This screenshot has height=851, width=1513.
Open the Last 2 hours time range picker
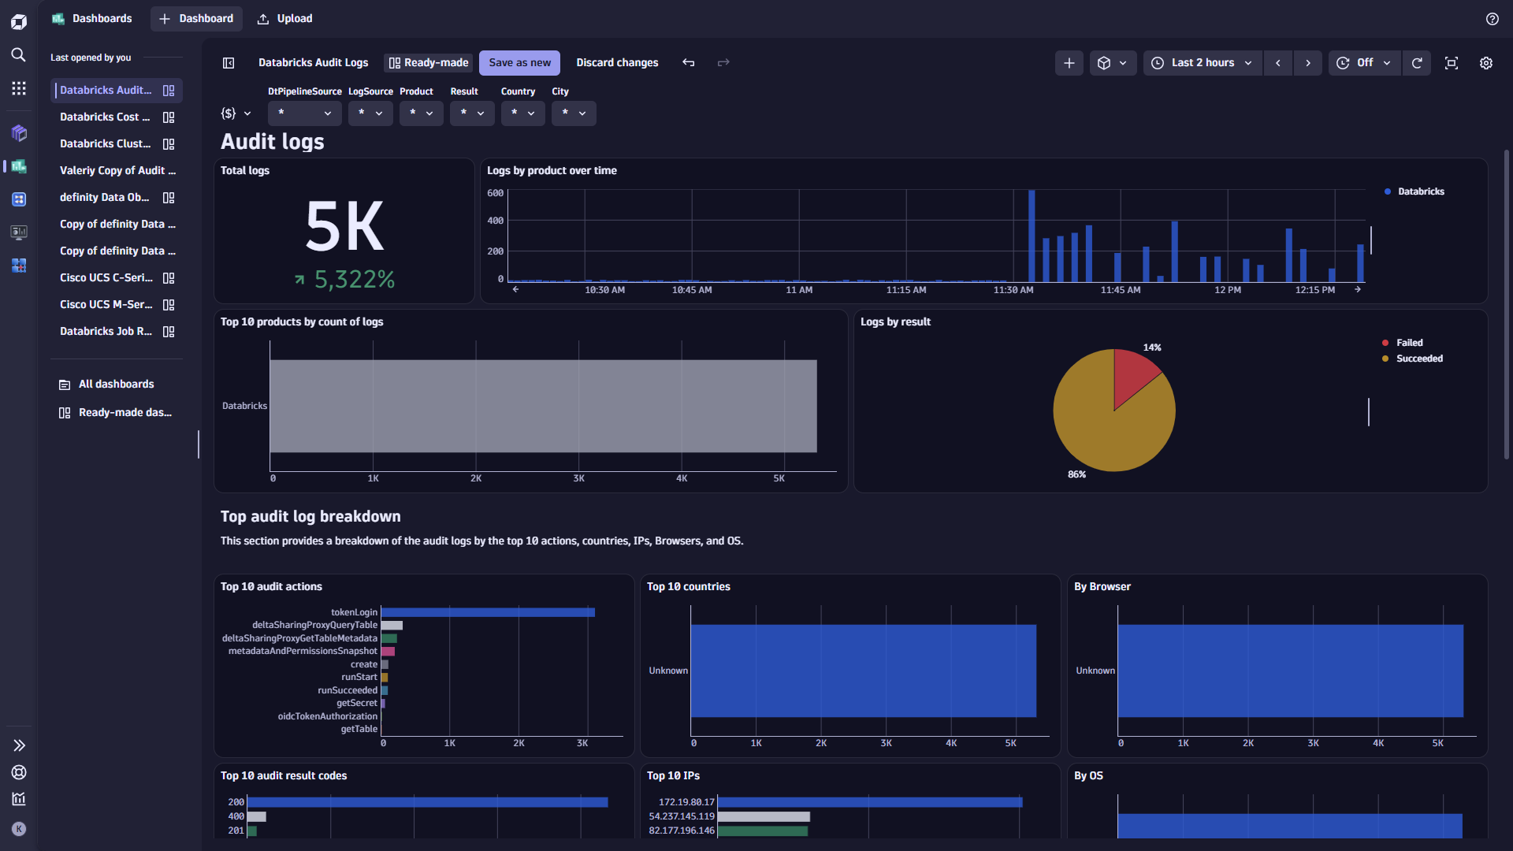click(1201, 62)
